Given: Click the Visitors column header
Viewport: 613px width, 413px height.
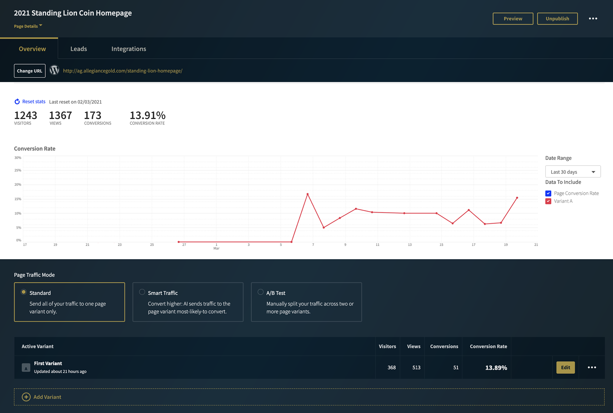Looking at the screenshot, I should [x=388, y=346].
